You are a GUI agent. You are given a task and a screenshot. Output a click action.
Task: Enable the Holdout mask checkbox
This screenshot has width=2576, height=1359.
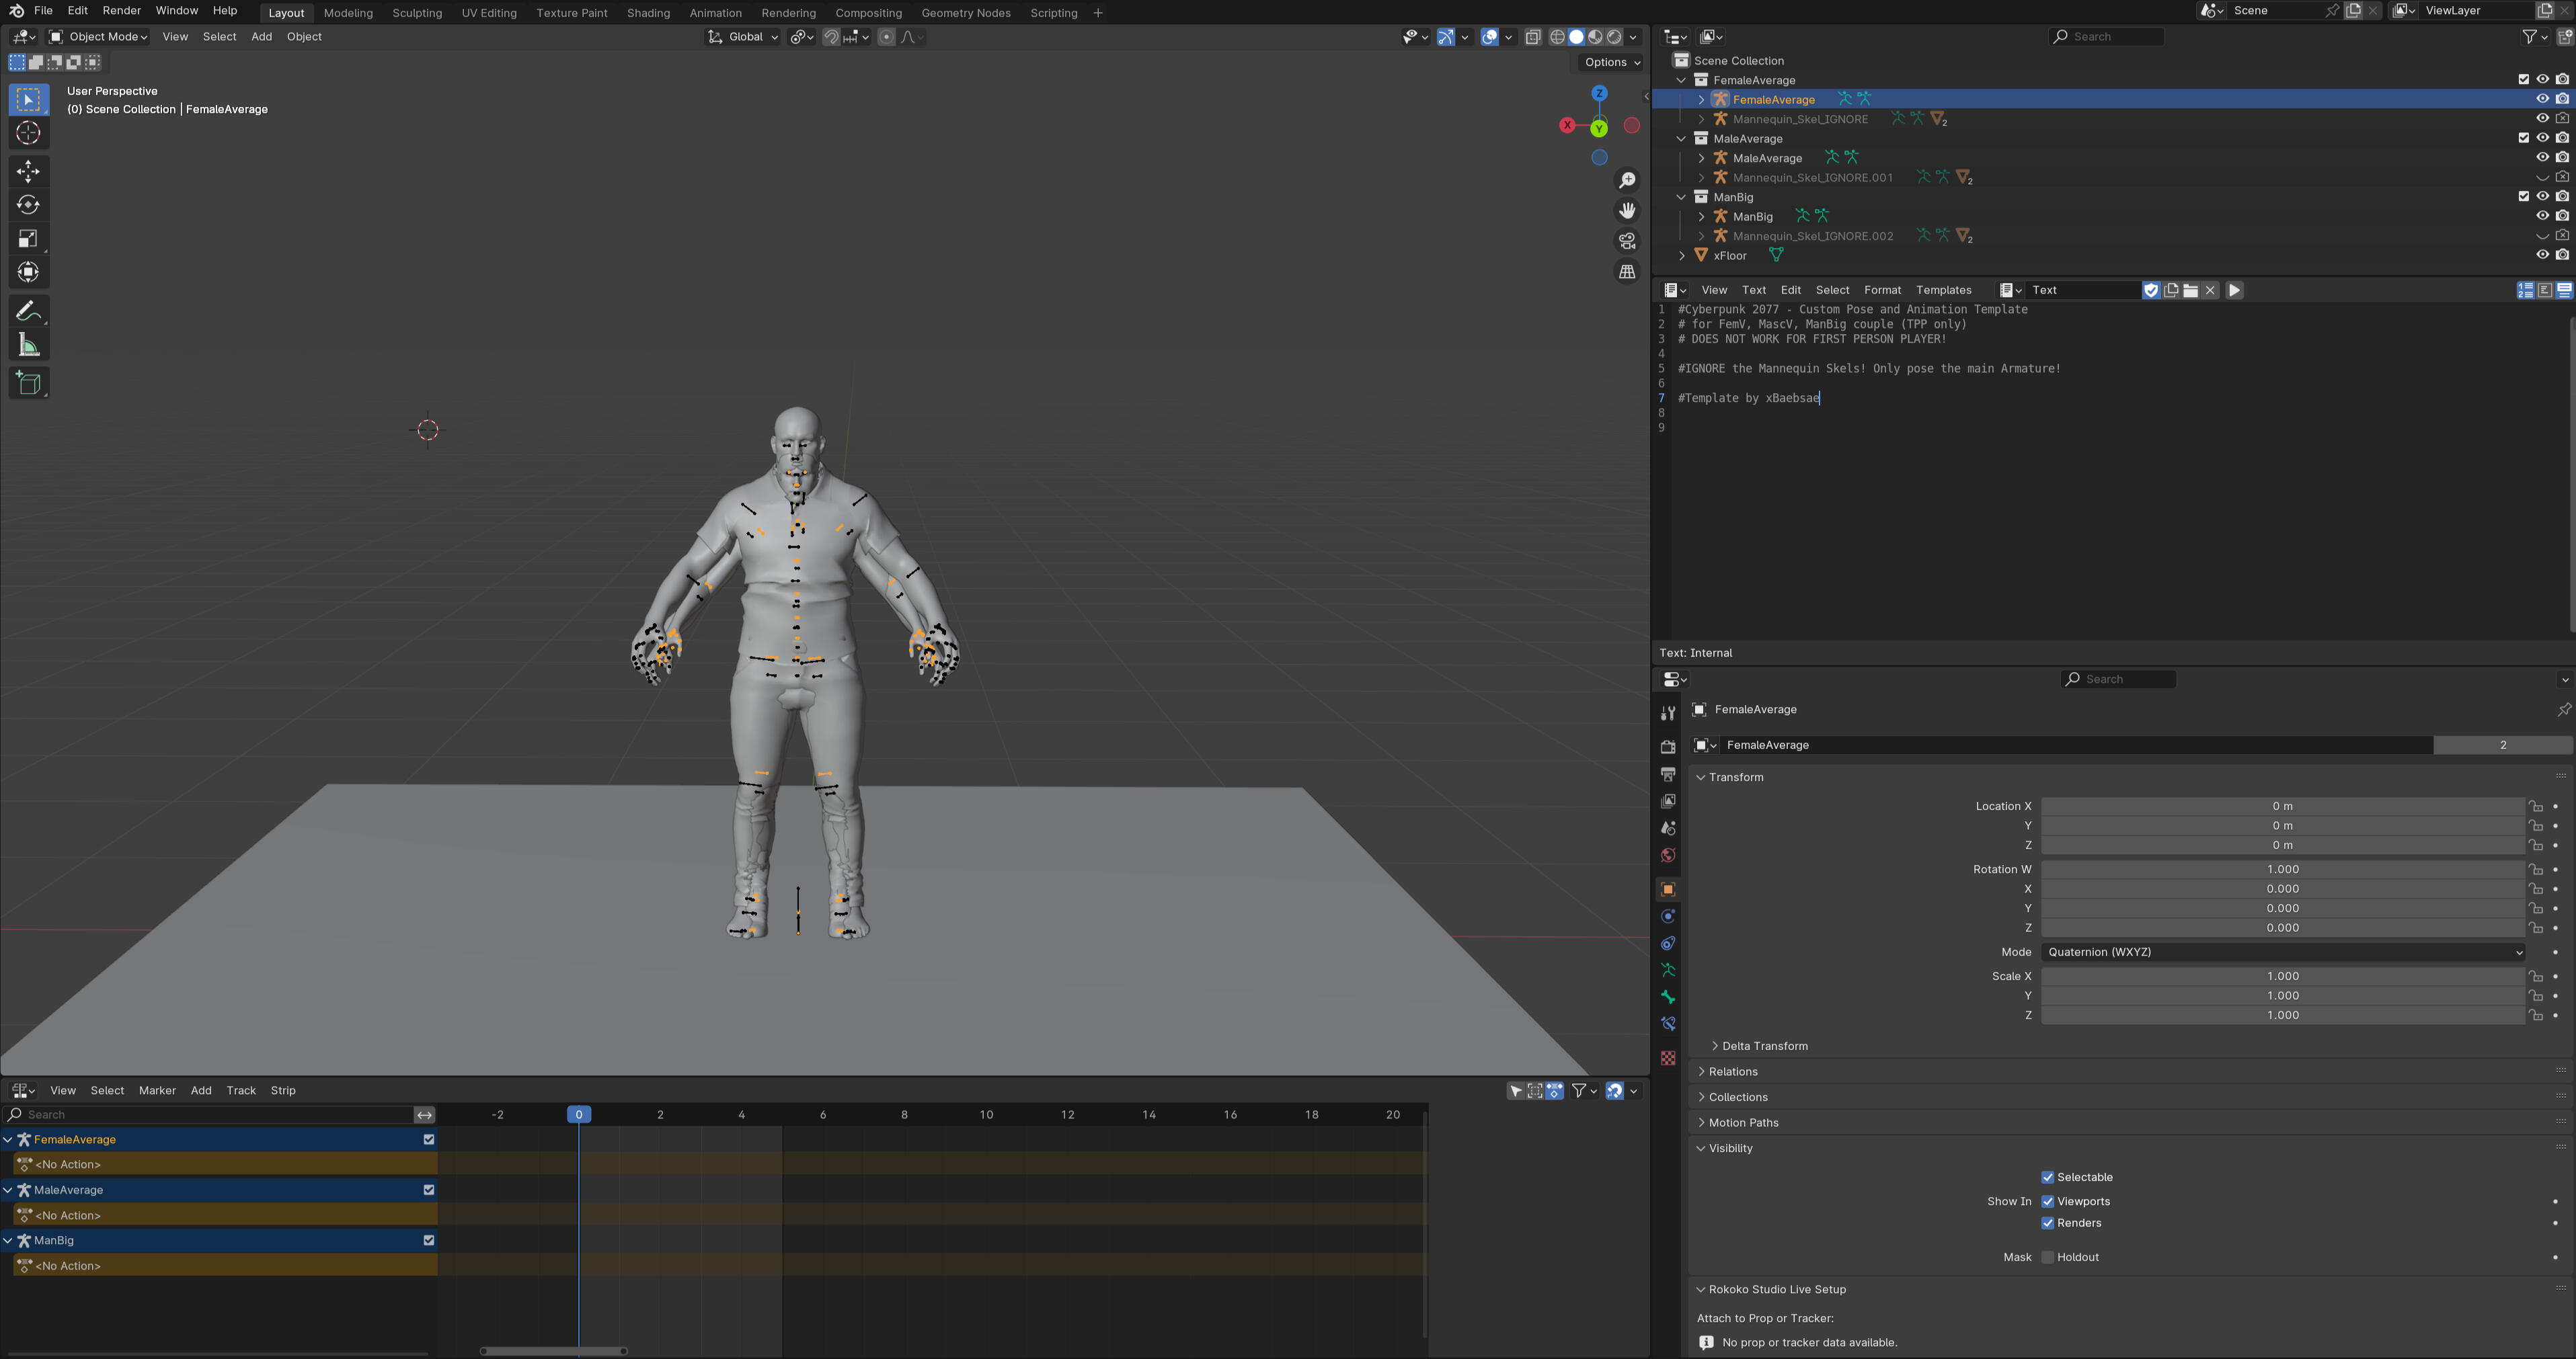pos(2047,1257)
